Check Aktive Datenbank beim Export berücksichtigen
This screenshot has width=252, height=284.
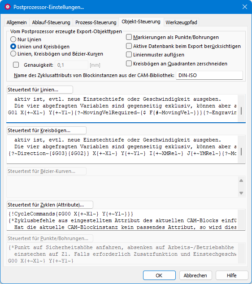(129, 46)
